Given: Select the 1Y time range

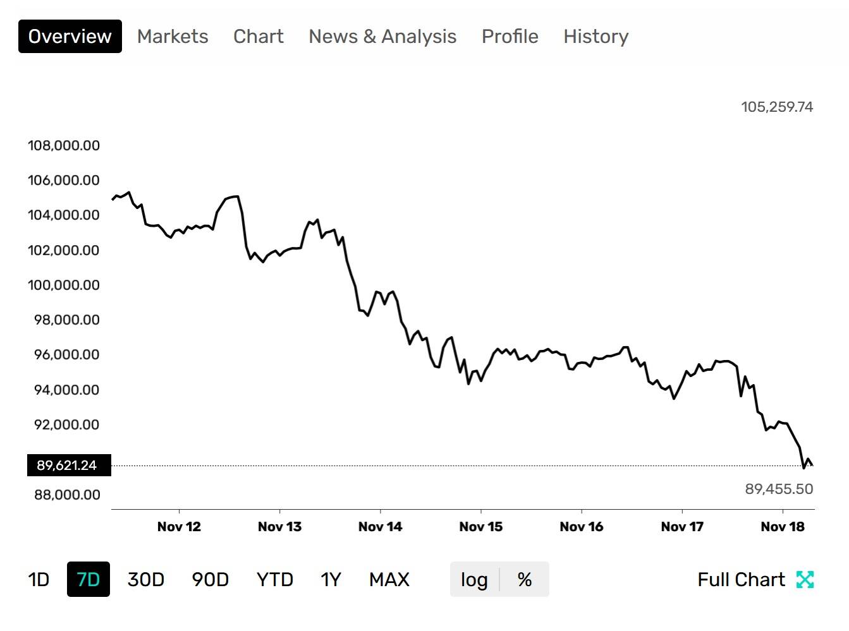Looking at the screenshot, I should point(331,579).
